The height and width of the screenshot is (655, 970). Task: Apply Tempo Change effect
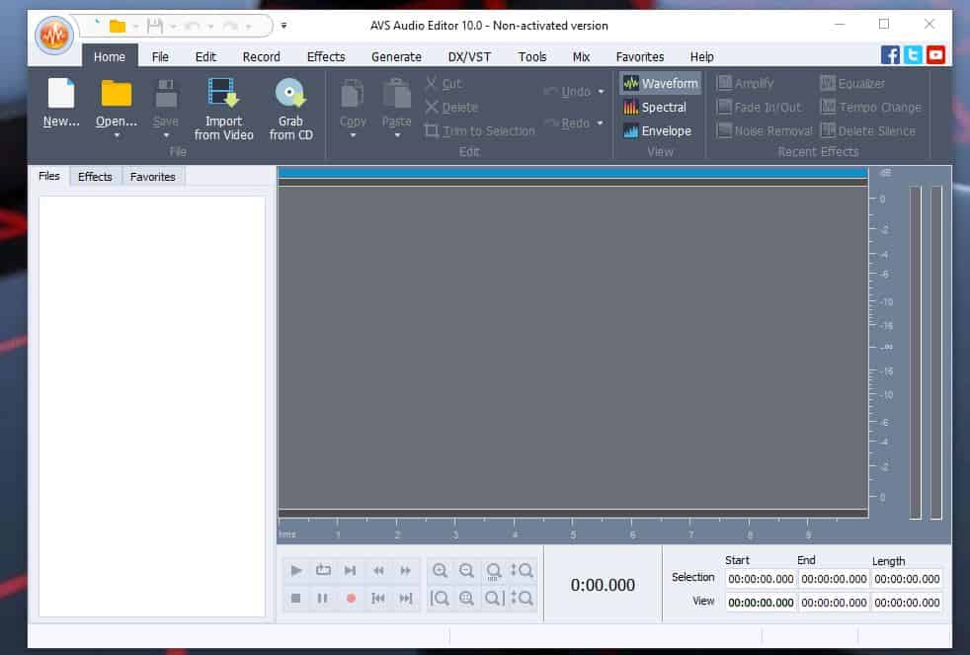coord(871,107)
